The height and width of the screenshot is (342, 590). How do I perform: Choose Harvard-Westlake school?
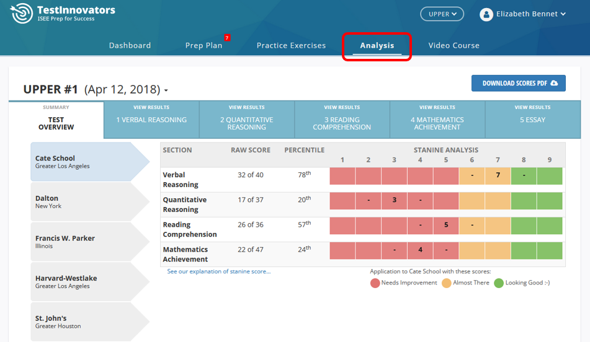click(x=90, y=282)
